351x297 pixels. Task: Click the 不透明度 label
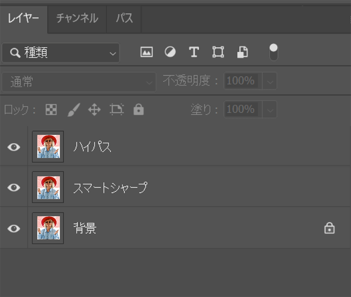click(190, 81)
